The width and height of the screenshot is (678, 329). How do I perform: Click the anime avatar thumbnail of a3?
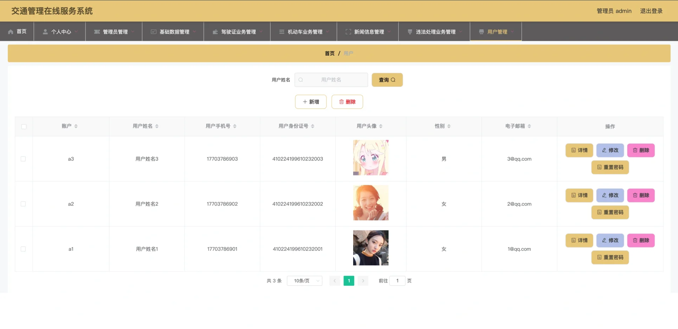tap(371, 157)
